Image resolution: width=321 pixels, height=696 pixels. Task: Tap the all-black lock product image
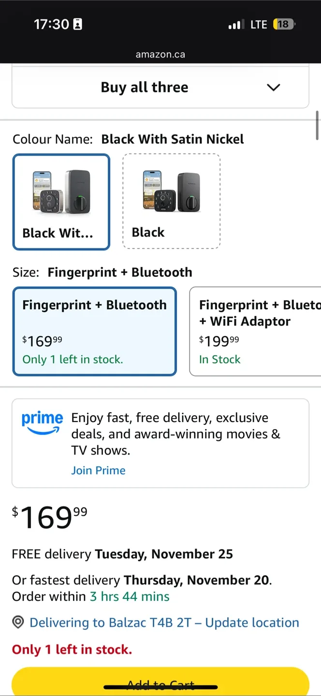[x=172, y=192]
